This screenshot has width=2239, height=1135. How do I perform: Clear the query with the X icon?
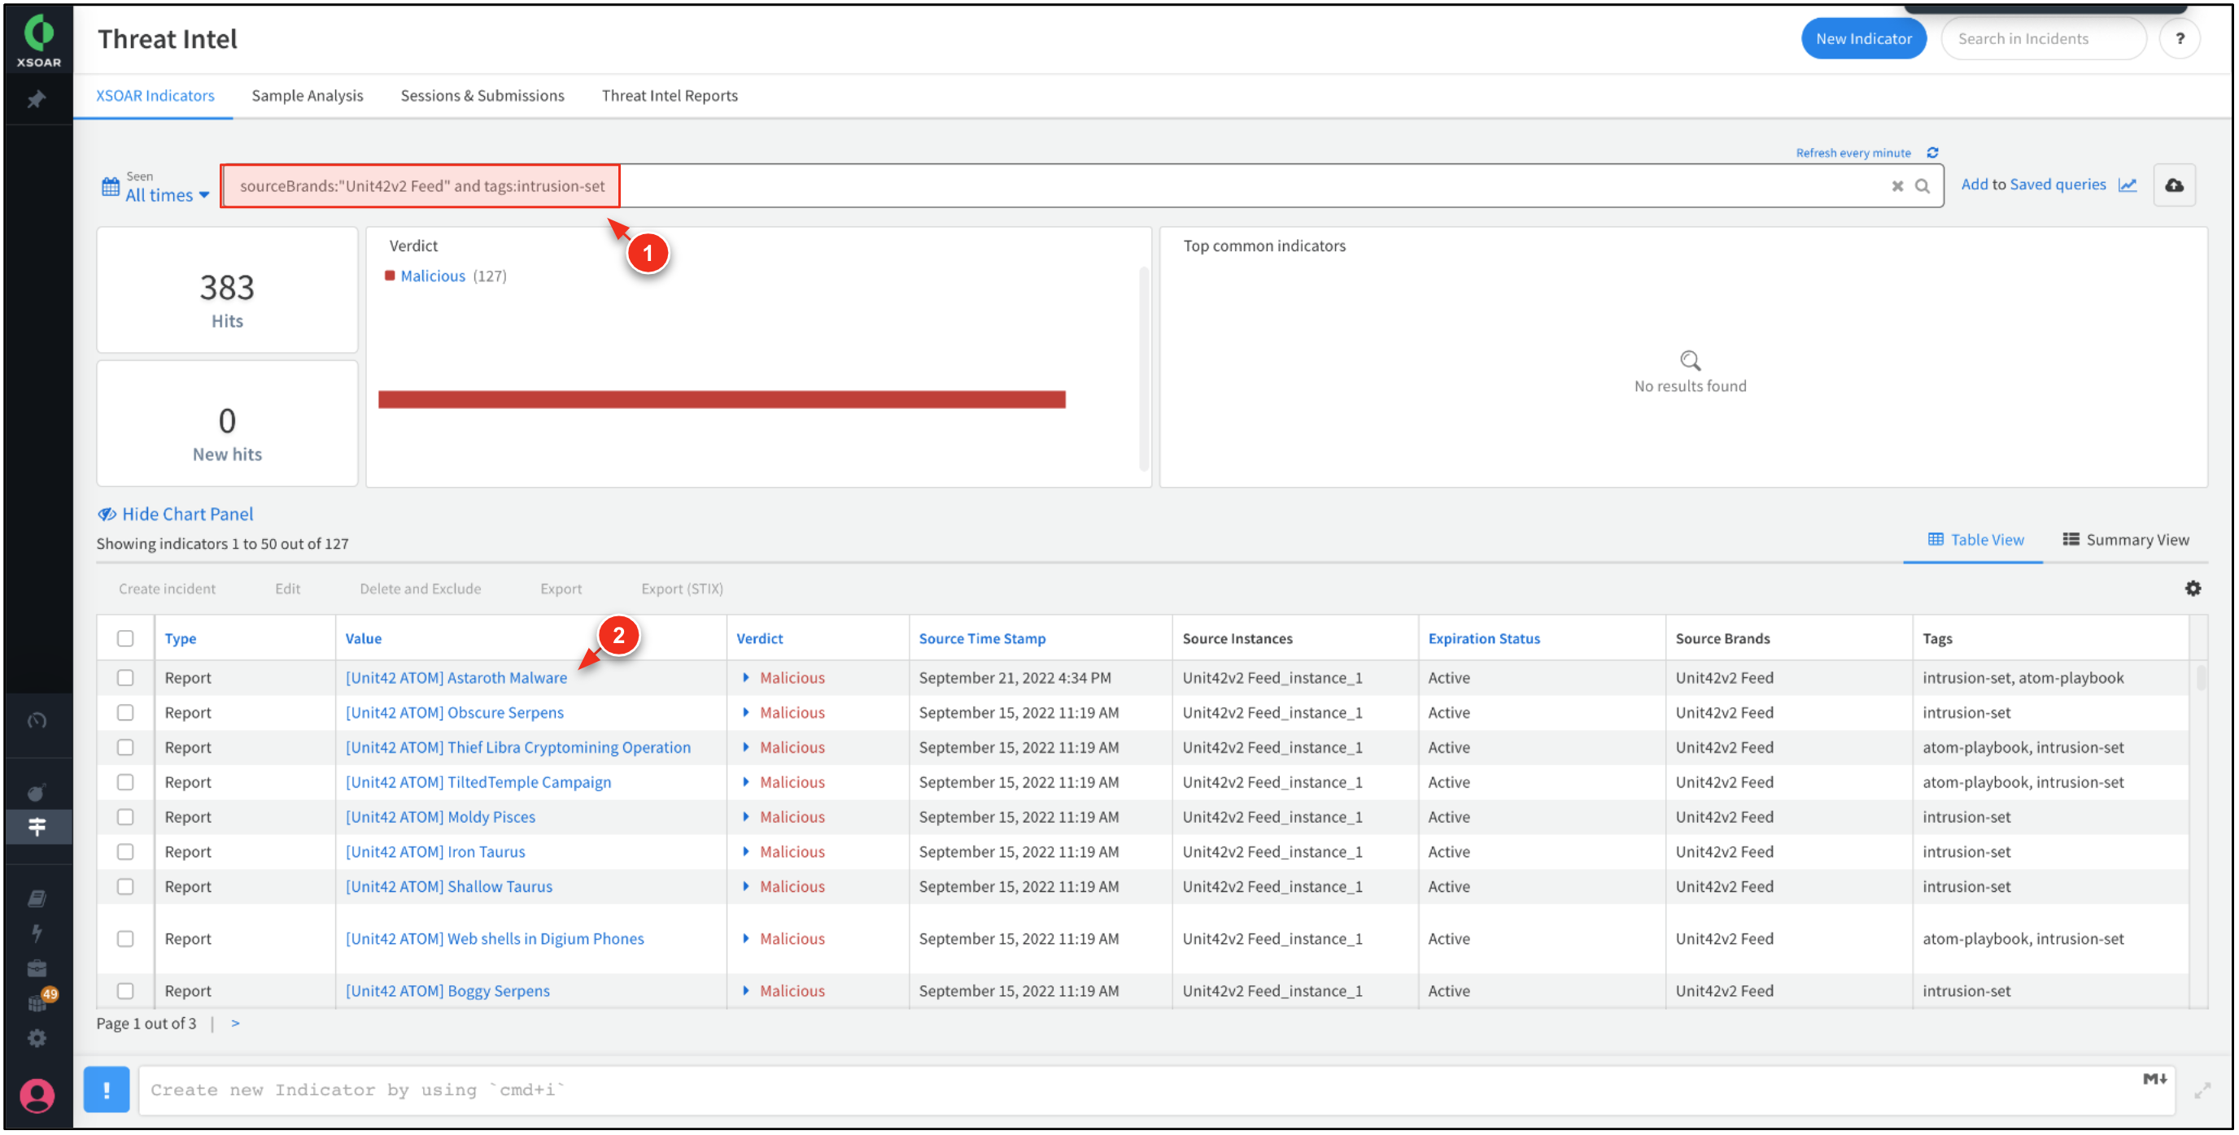(1897, 186)
